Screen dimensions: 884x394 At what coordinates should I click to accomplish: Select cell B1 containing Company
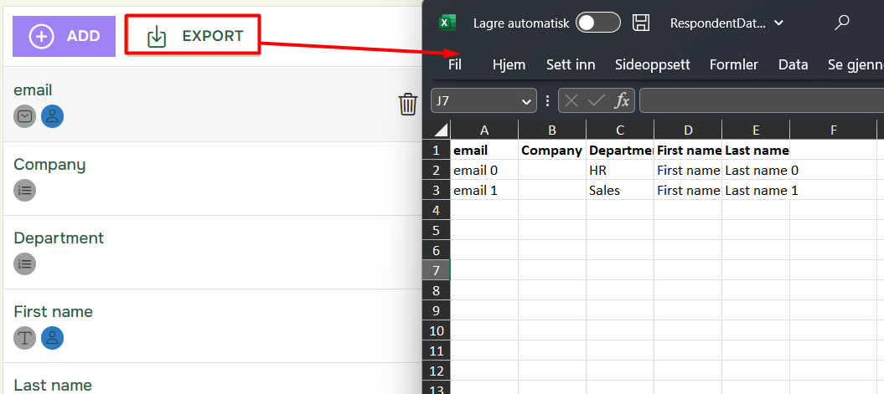point(552,150)
